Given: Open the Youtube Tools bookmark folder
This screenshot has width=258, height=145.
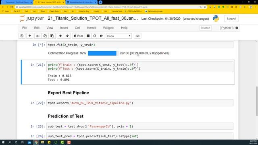Looking at the screenshot, I should tap(116, 11).
